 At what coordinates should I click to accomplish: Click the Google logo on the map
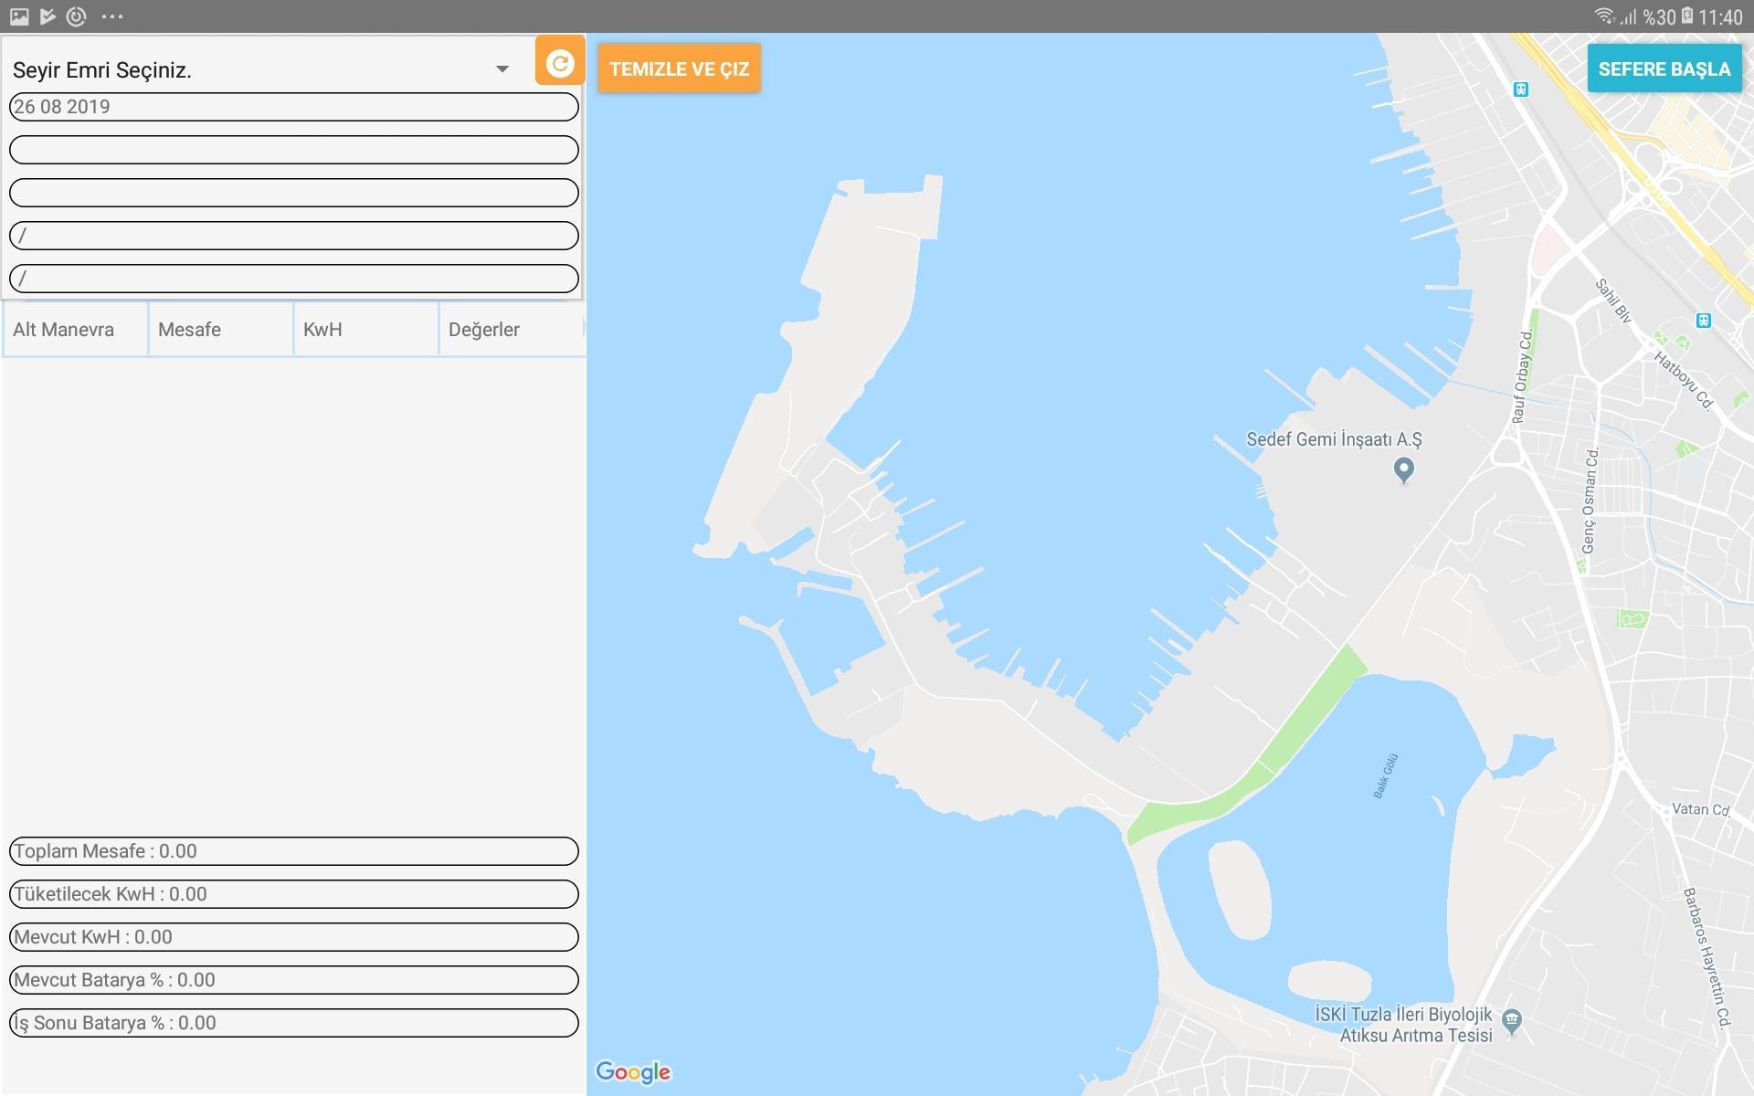tap(633, 1071)
